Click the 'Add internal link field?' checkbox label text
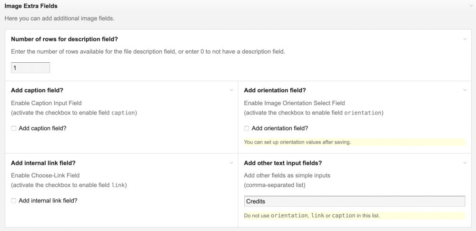Screen dimensions: 476x231 point(48,201)
